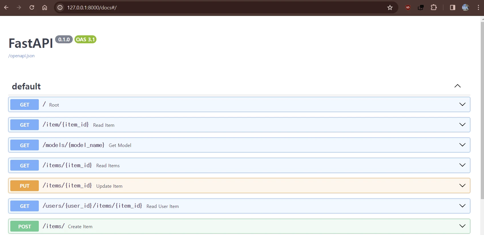The image size is (484, 235).
Task: Click the default section title
Action: (x=26, y=86)
